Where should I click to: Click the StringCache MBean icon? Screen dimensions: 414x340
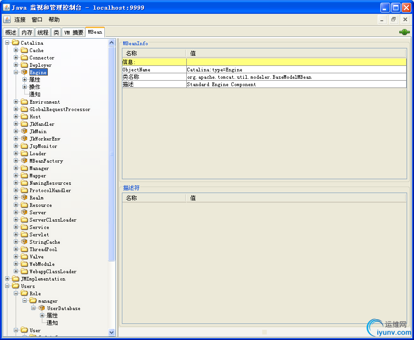click(24, 242)
